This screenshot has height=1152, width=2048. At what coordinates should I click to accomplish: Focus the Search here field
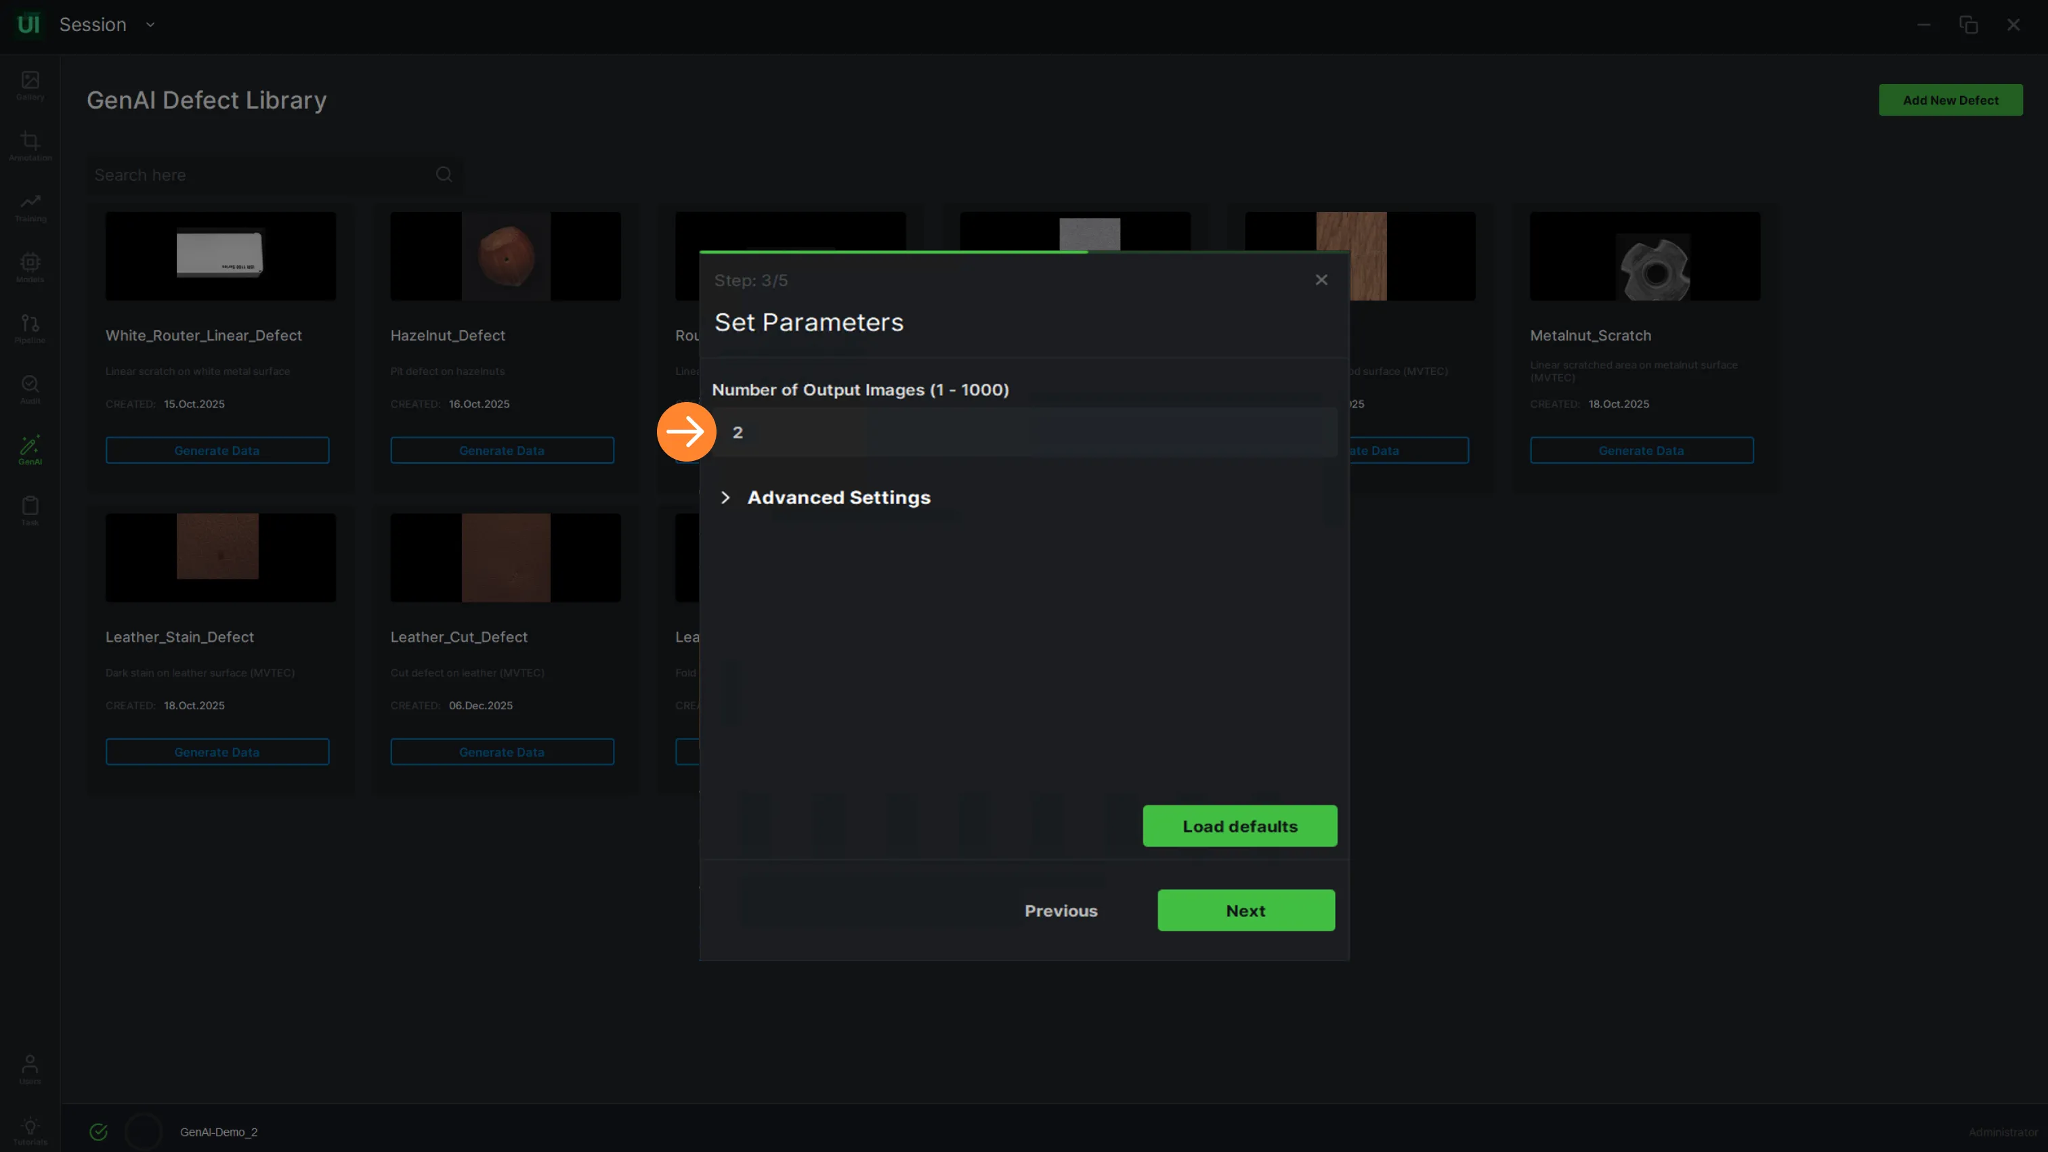[x=274, y=175]
